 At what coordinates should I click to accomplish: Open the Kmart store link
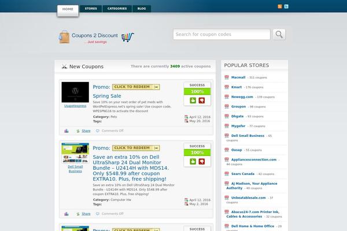click(237, 87)
